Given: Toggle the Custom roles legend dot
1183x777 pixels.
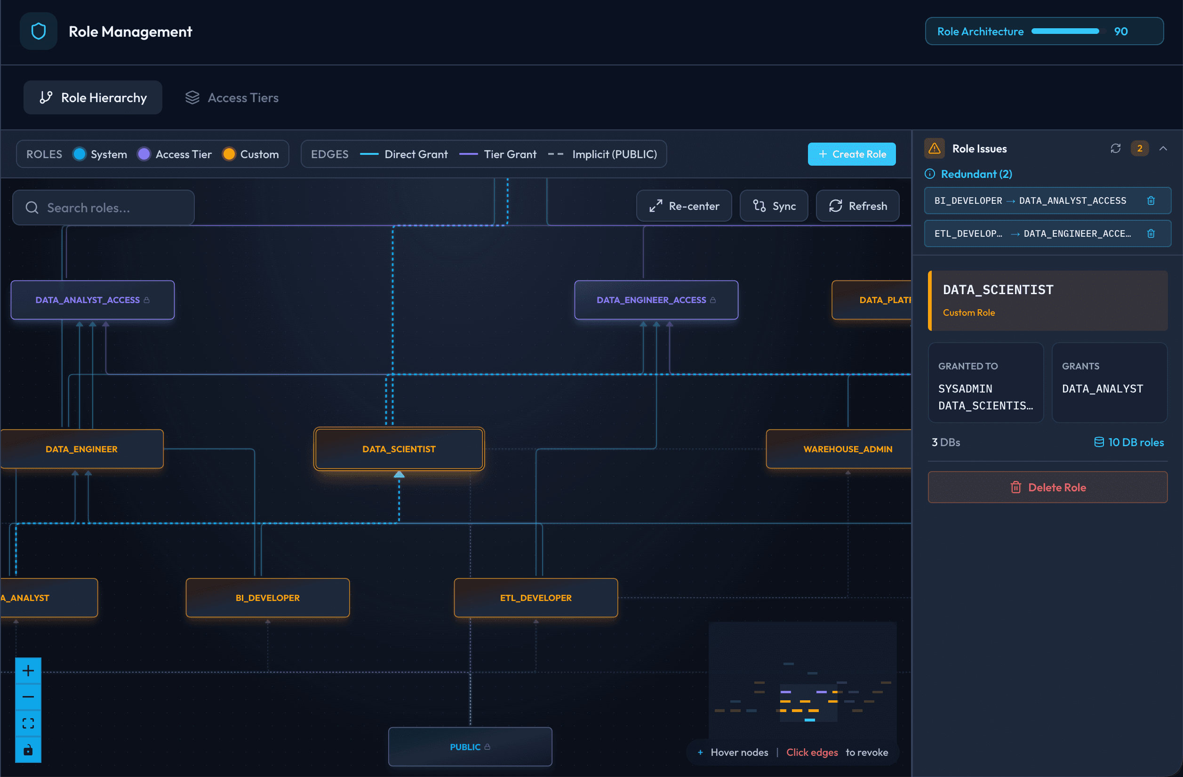Looking at the screenshot, I should [229, 154].
